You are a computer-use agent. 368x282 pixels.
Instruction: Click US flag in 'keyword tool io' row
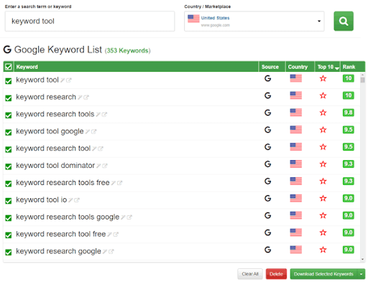[295, 198]
